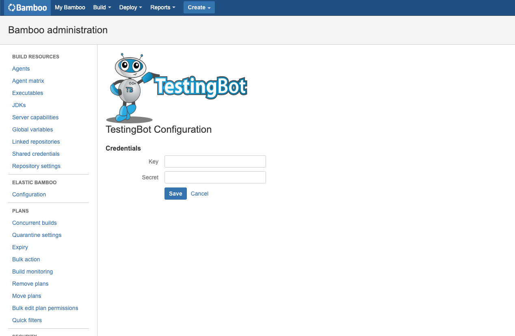Image resolution: width=515 pixels, height=336 pixels.
Task: Go to Quarantine settings
Action: [37, 235]
